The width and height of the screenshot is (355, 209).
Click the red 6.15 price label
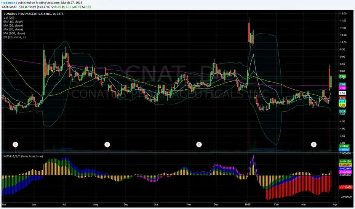pos(342,98)
